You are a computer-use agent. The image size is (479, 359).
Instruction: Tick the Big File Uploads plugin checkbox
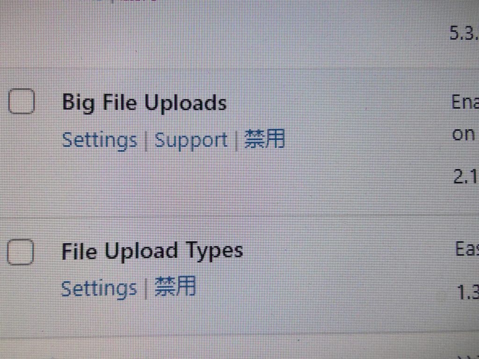[21, 101]
